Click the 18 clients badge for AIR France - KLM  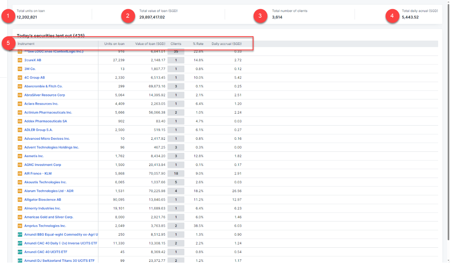point(176,174)
